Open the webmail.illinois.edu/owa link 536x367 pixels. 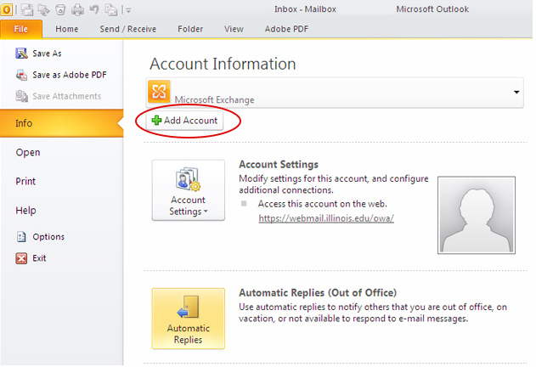coord(326,218)
